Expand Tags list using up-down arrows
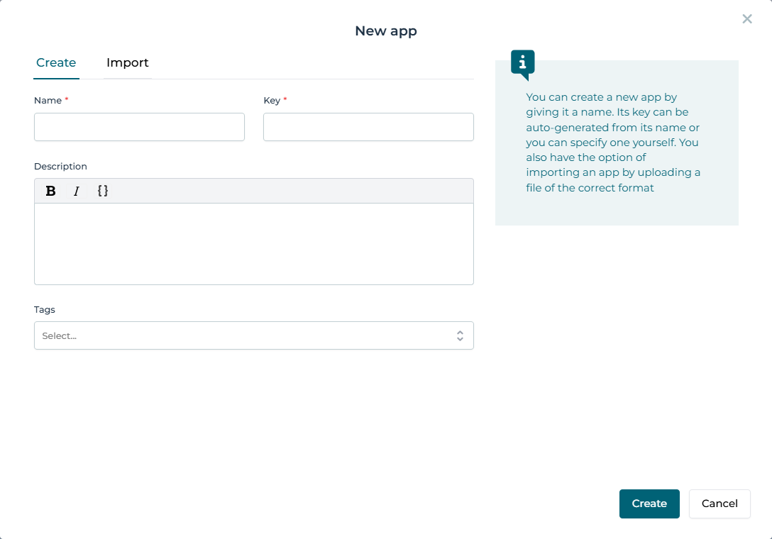 pyautogui.click(x=460, y=335)
